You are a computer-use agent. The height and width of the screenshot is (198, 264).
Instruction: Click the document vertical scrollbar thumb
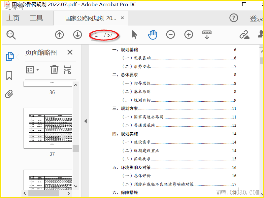pyautogui.click(x=261, y=61)
